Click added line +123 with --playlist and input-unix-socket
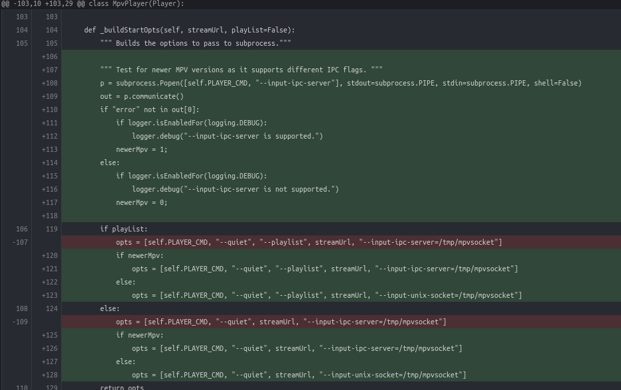Image resolution: width=621 pixels, height=390 pixels. 326,295
